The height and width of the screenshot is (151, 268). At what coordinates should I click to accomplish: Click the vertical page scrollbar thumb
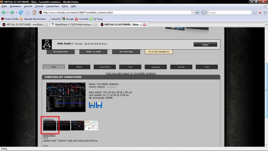click(266, 90)
